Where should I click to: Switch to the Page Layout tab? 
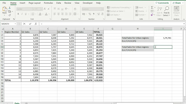pos(35,3)
